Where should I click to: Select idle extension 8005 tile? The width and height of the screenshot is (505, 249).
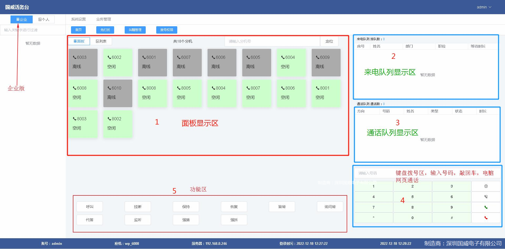point(187,93)
